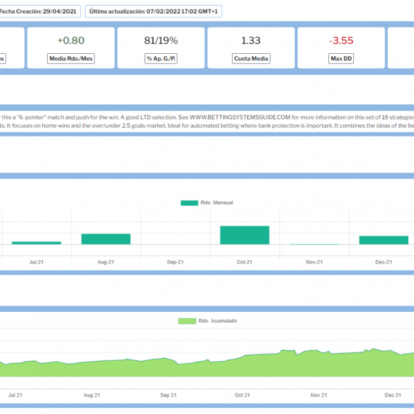Click the Oct 21 accumulated chart axis label
Image resolution: width=414 pixels, height=414 pixels.
[x=242, y=395]
